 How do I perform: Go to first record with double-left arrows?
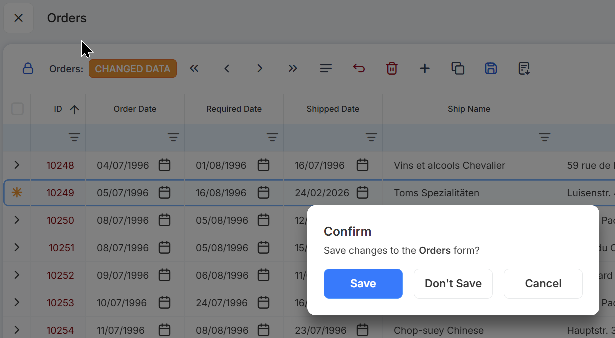(x=194, y=69)
